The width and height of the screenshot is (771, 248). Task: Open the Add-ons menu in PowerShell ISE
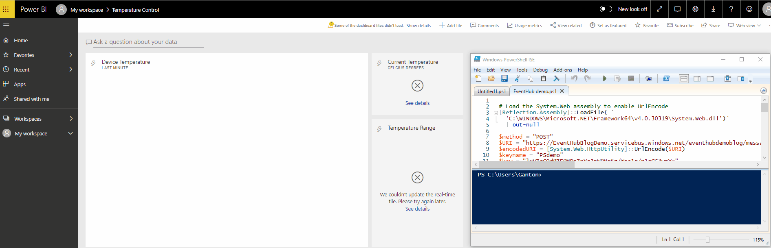tap(563, 70)
